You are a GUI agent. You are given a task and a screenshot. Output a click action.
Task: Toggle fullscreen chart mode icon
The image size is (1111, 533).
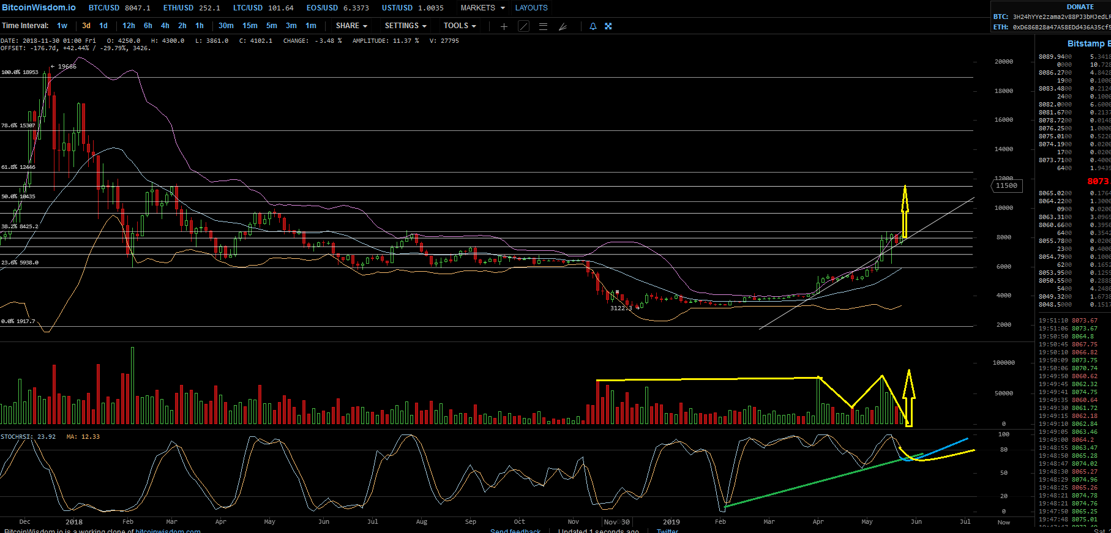(x=608, y=26)
